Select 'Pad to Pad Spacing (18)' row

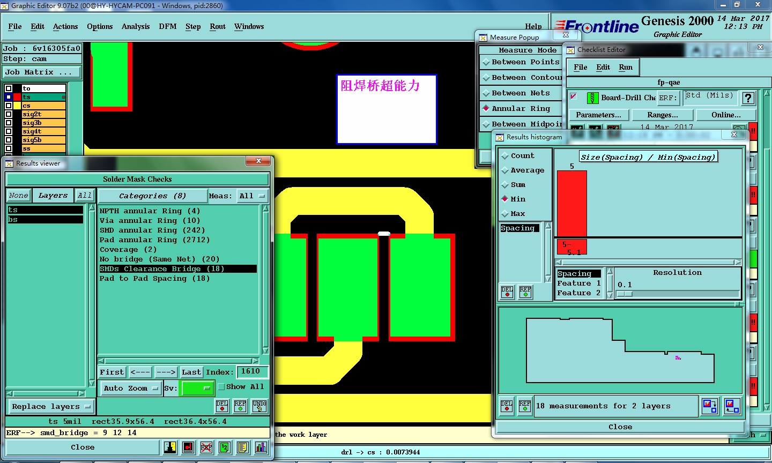point(178,279)
